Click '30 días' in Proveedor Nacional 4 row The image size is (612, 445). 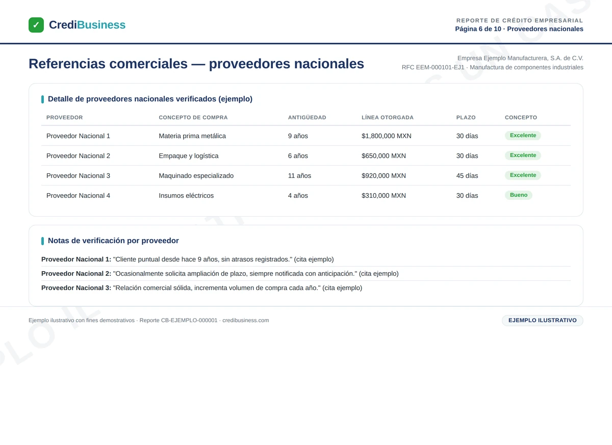[x=467, y=196]
